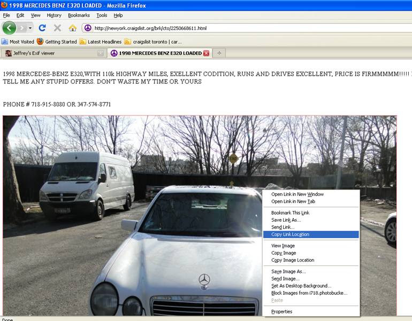The image size is (412, 321).
Task: Open the History menu
Action: coord(54,15)
